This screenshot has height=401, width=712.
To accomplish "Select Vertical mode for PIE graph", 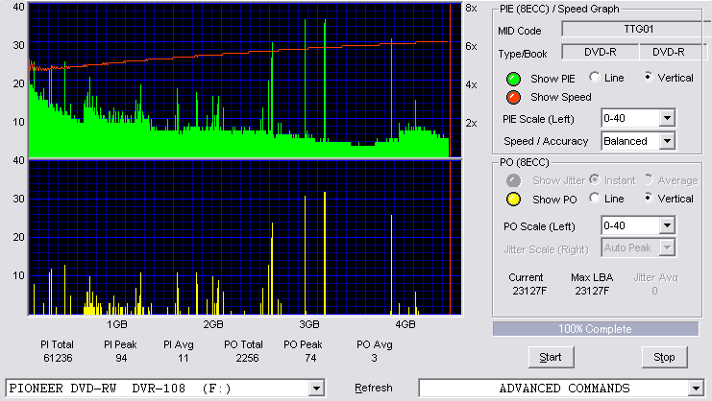I will pyautogui.click(x=649, y=78).
